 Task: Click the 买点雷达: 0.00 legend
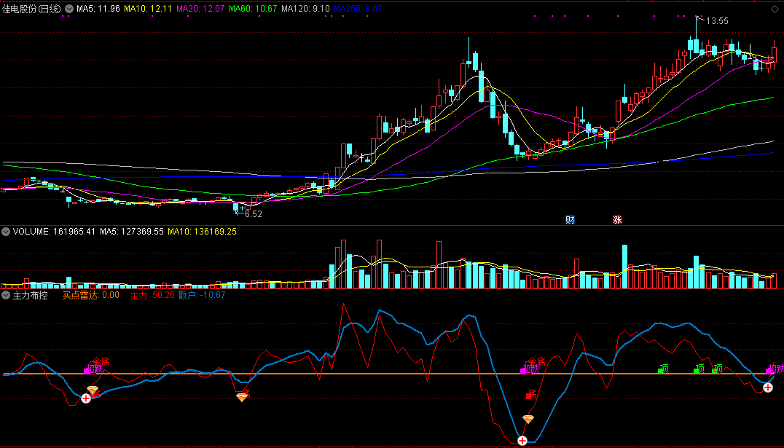[x=91, y=295]
